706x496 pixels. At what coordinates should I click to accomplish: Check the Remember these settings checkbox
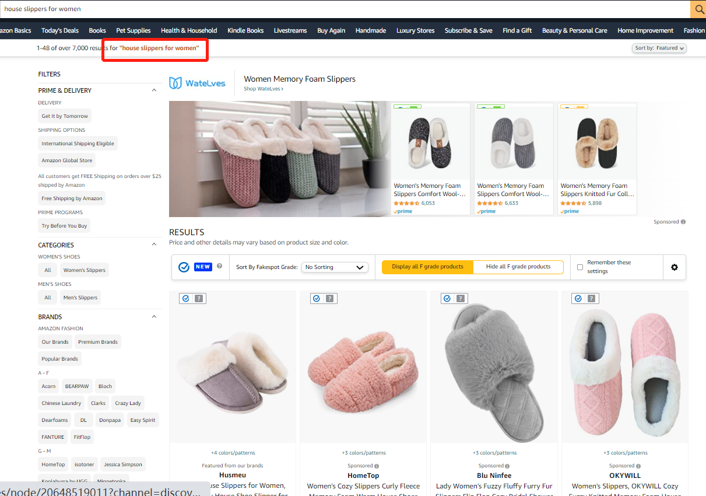click(x=580, y=267)
